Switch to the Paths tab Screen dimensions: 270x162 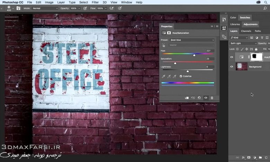click(x=258, y=31)
